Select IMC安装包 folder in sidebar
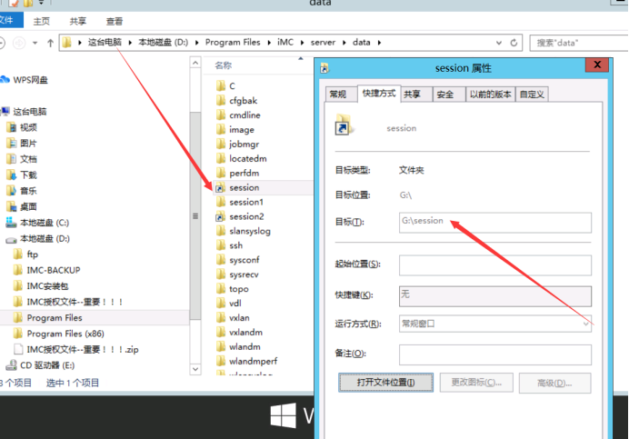 [x=48, y=286]
